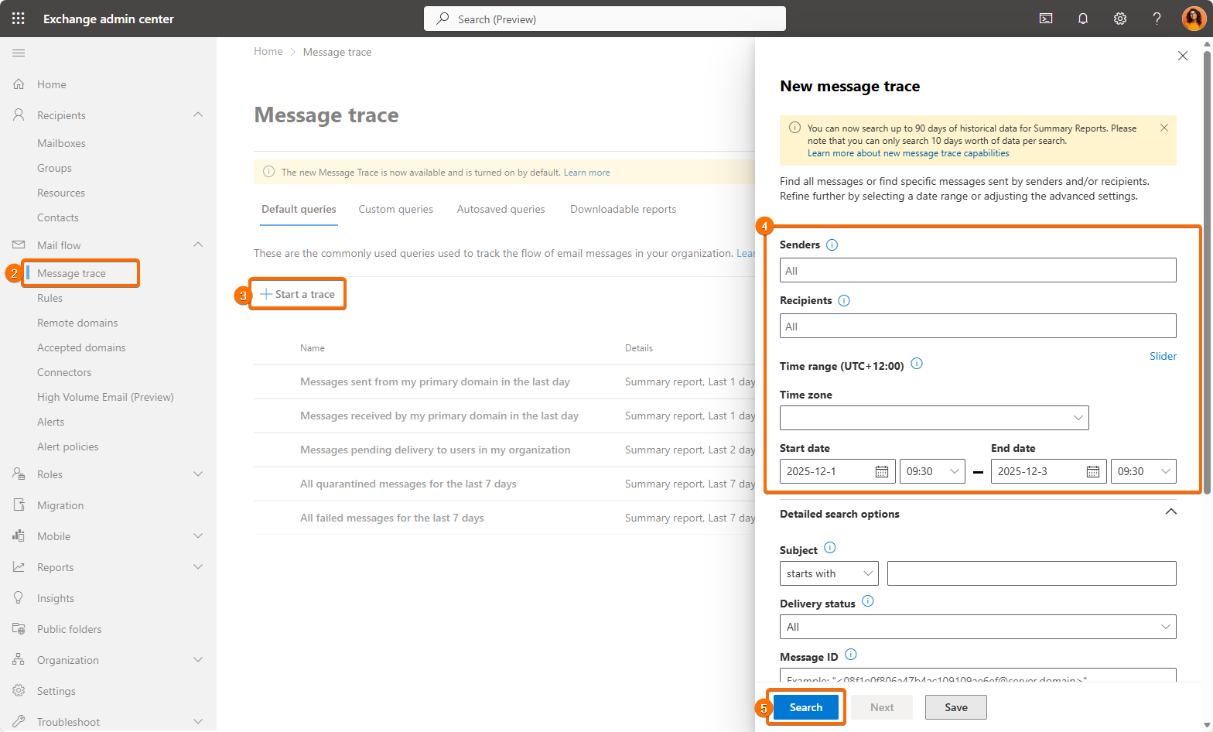This screenshot has width=1213, height=732.
Task: Open the Downloadable reports tab
Action: 623,209
